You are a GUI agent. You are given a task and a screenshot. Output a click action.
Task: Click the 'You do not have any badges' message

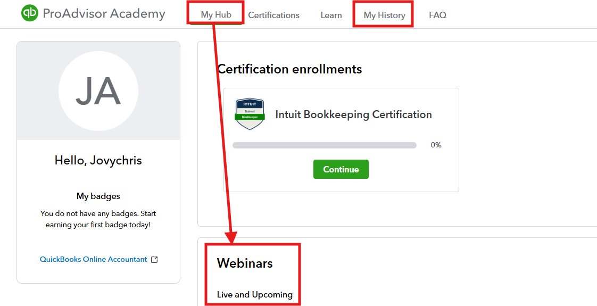98,219
